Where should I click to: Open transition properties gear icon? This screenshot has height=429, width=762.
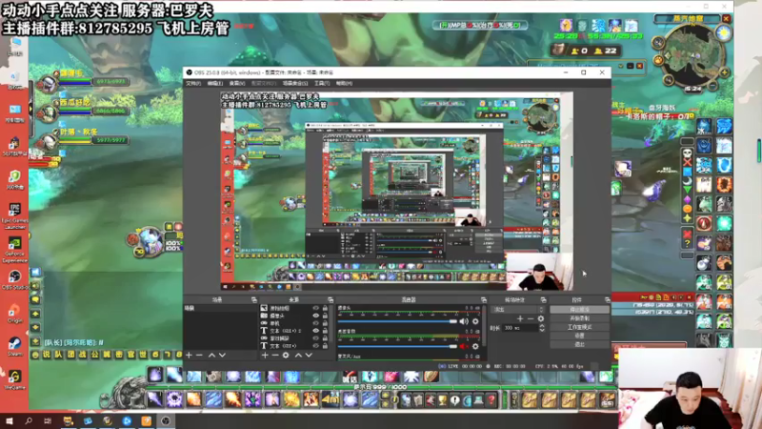(541, 318)
